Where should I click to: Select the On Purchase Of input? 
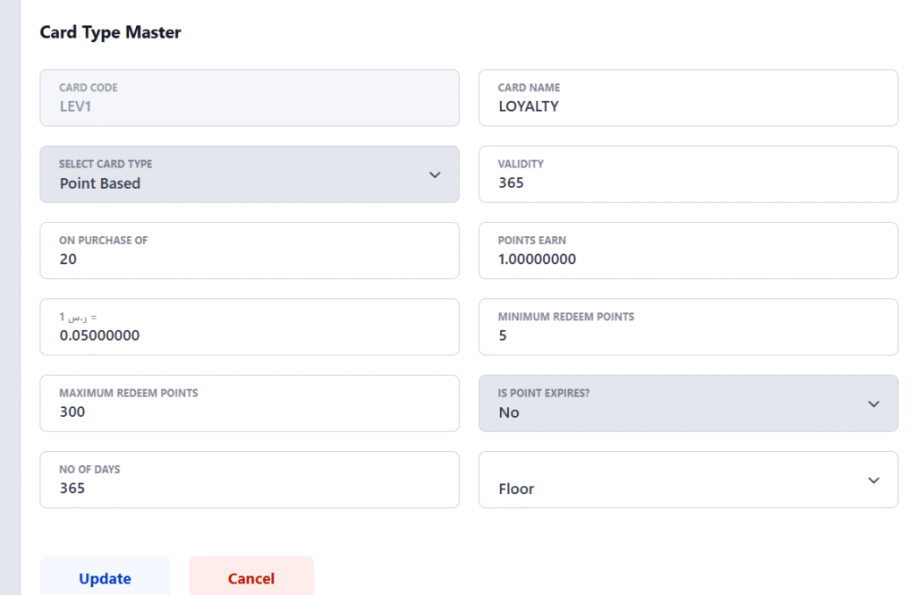click(249, 259)
